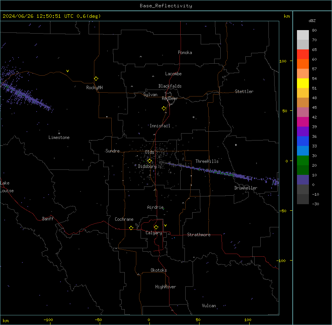This screenshot has height=325, width=332.
Task: Click the 50 tick on the right axis
Action: tap(285, 111)
